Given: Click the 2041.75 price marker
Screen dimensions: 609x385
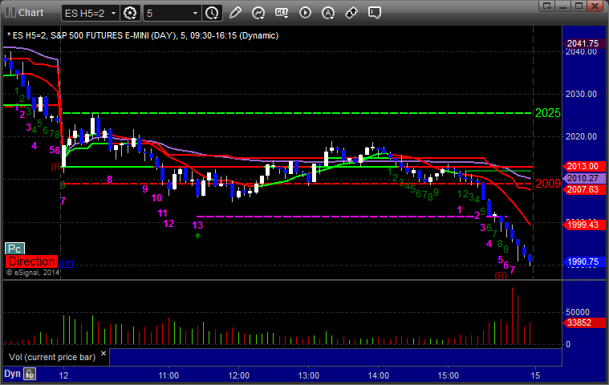Looking at the screenshot, I should coord(583,43).
